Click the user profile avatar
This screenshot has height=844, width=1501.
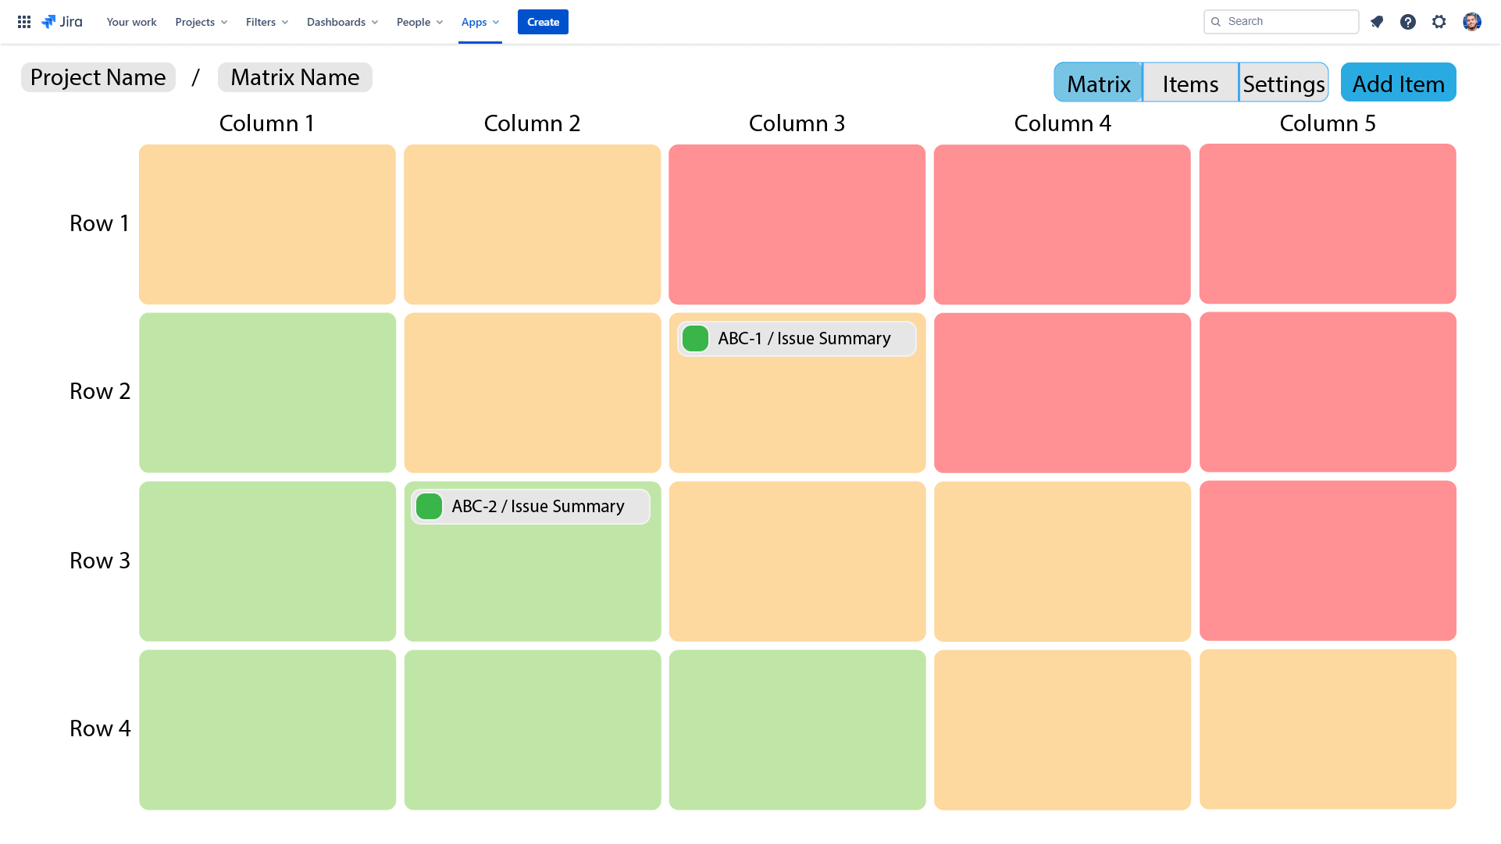coord(1471,22)
